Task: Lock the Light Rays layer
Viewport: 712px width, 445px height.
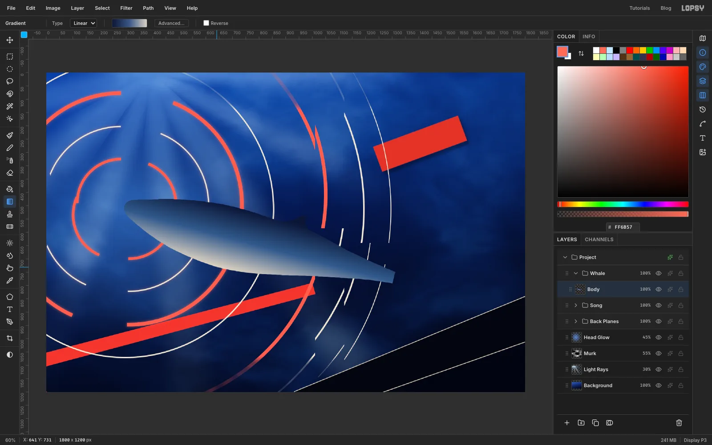Action: [x=681, y=369]
